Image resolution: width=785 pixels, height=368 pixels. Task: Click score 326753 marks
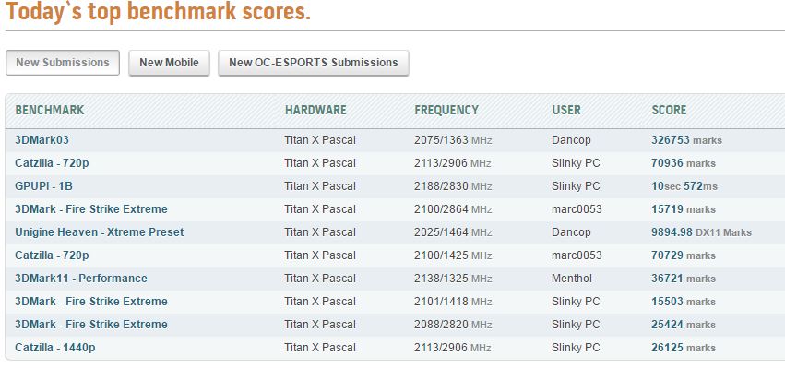coord(687,140)
